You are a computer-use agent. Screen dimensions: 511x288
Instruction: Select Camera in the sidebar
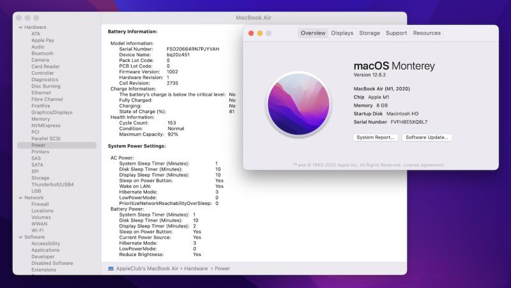click(x=40, y=60)
